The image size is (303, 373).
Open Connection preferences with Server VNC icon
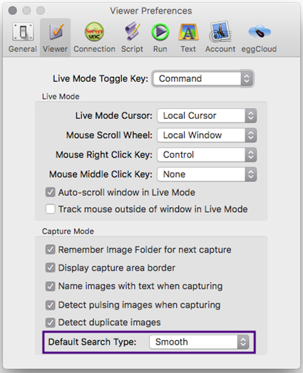94,37
